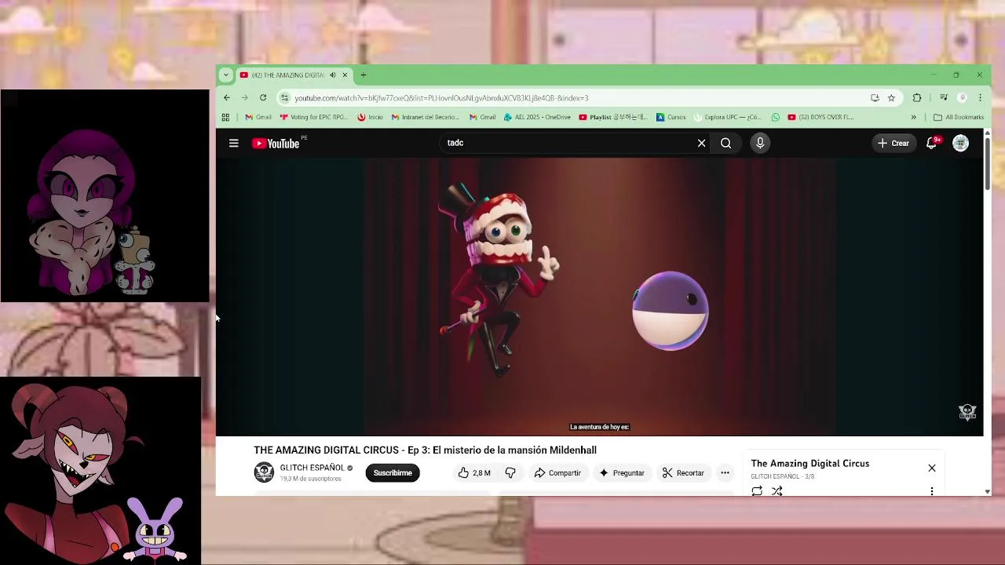Viewport: 1005px width, 565px height.
Task: Bookmark this page with the star
Action: 891,97
